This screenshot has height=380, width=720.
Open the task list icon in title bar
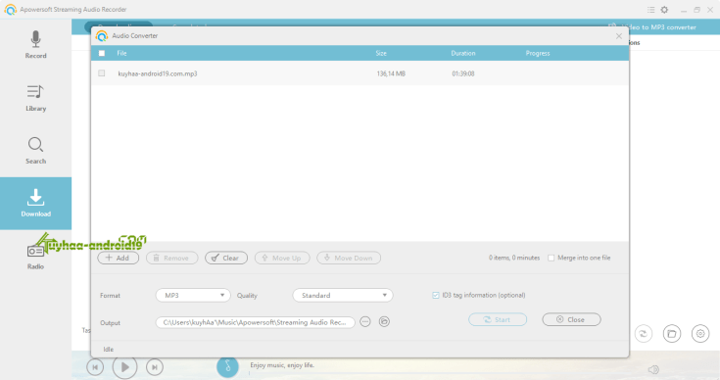point(650,10)
